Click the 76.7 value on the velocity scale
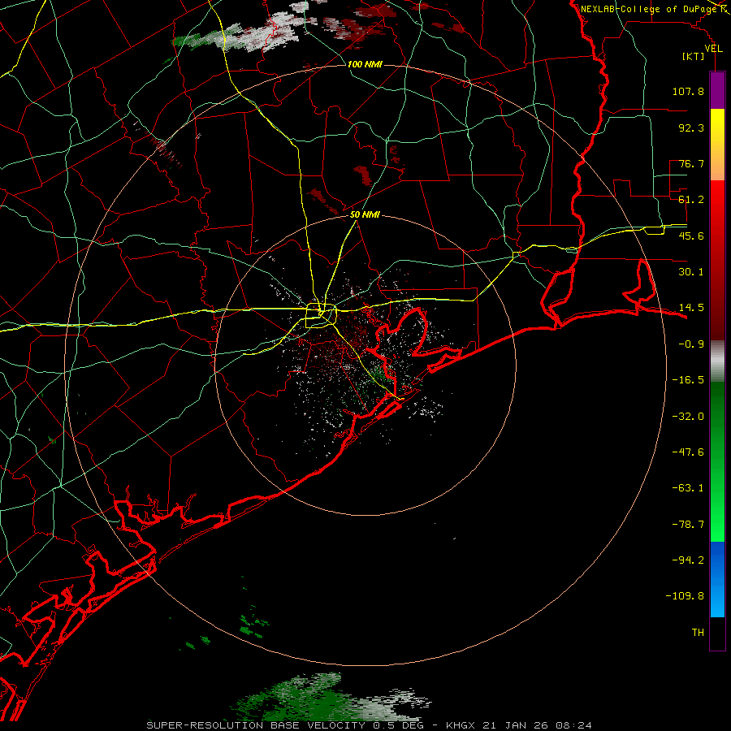The width and height of the screenshot is (731, 731). click(x=691, y=163)
